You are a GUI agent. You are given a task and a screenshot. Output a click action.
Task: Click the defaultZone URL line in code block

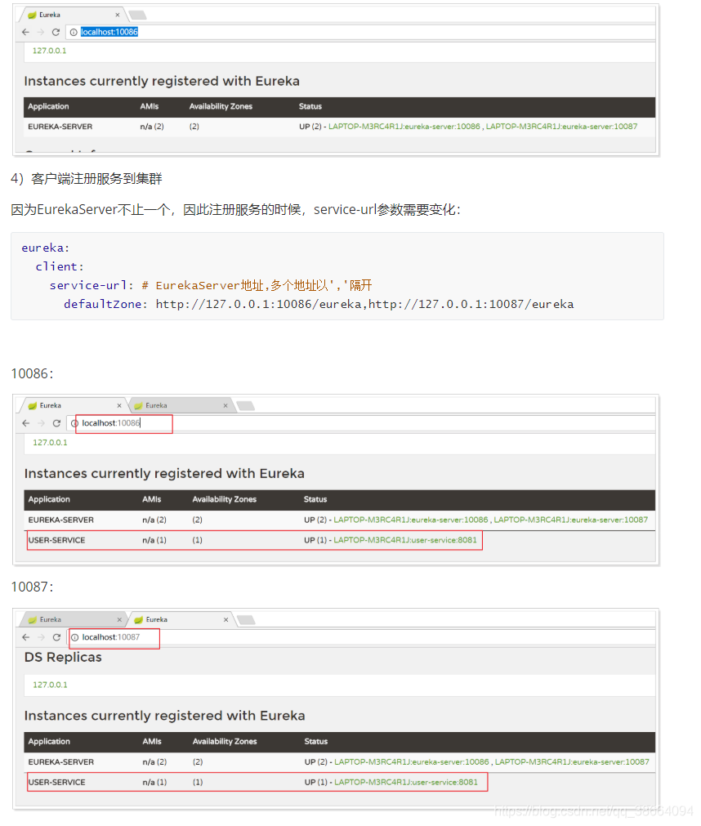click(x=319, y=305)
